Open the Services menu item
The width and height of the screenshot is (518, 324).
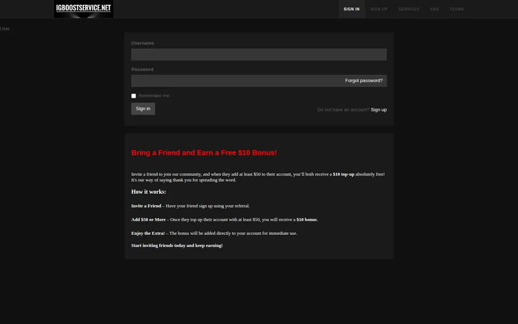click(x=408, y=9)
